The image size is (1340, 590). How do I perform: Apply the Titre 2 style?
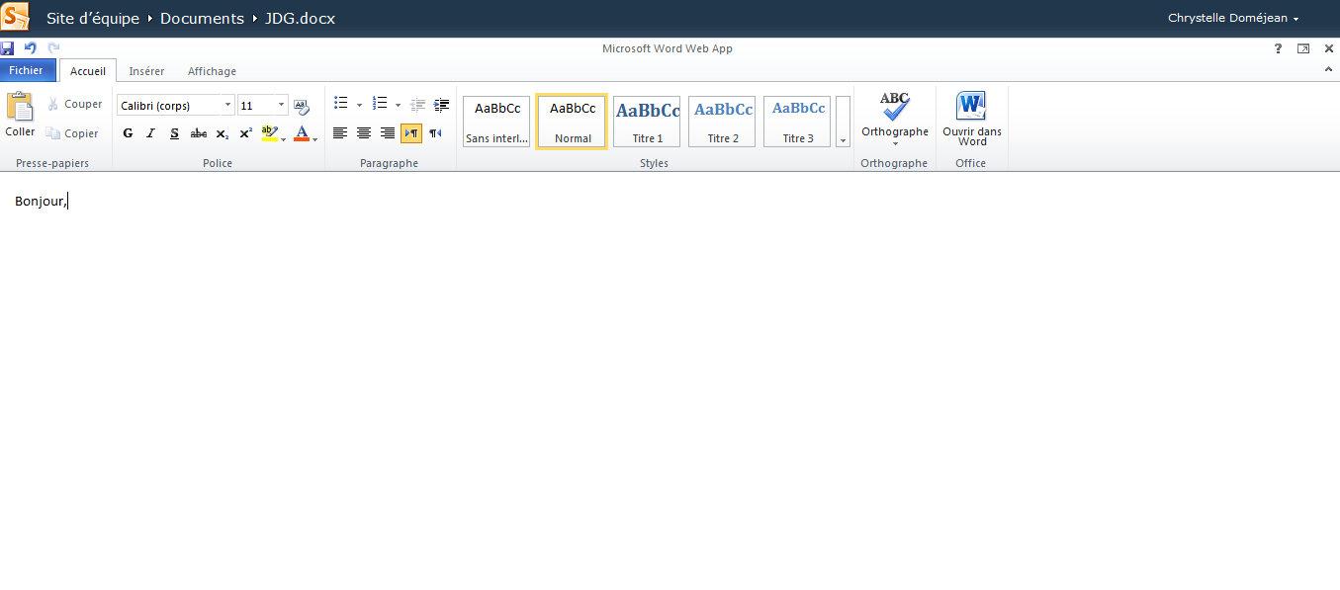tap(723, 122)
